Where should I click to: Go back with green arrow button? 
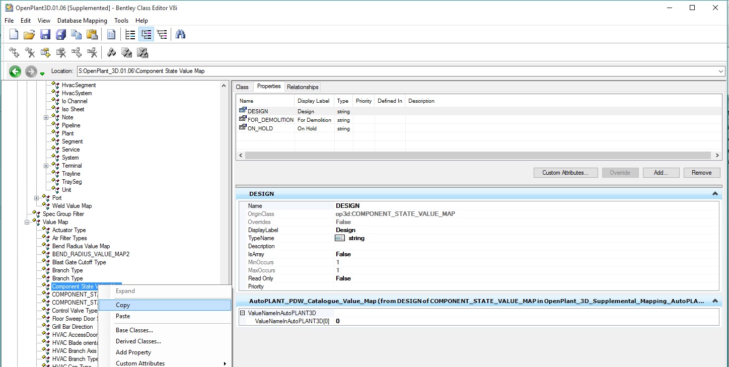pyautogui.click(x=15, y=71)
